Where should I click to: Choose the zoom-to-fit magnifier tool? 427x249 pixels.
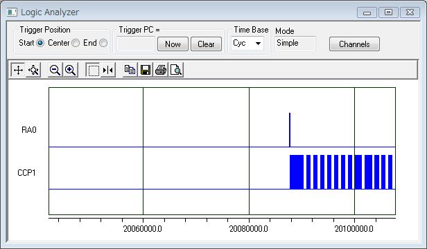coord(33,70)
